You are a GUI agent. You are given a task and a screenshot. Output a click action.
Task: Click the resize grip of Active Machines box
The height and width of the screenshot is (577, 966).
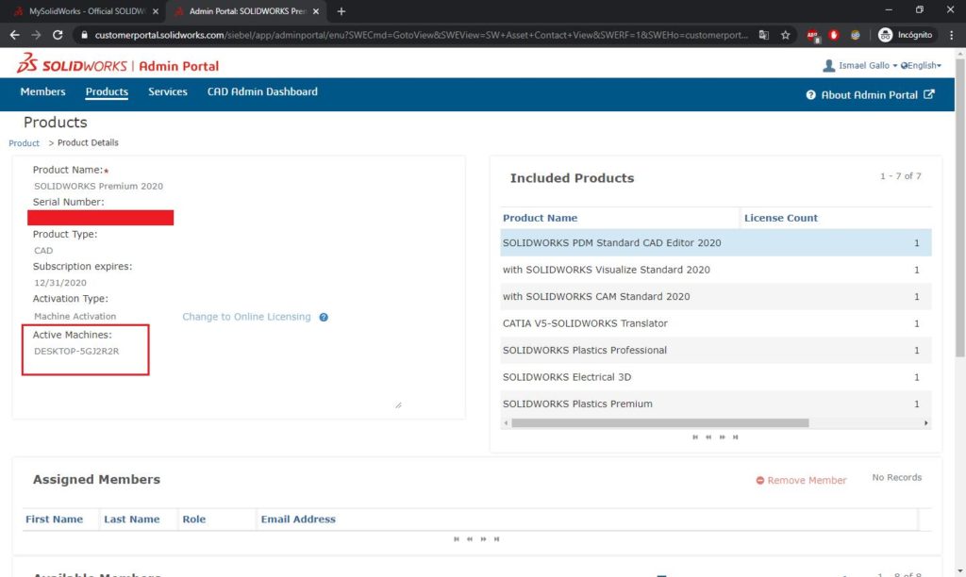click(399, 405)
